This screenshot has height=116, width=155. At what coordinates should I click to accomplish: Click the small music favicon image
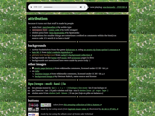(x=33, y=68)
